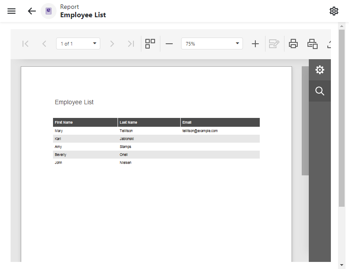Go to previous report page
Viewport: 349px width, 269px height.
(44, 44)
